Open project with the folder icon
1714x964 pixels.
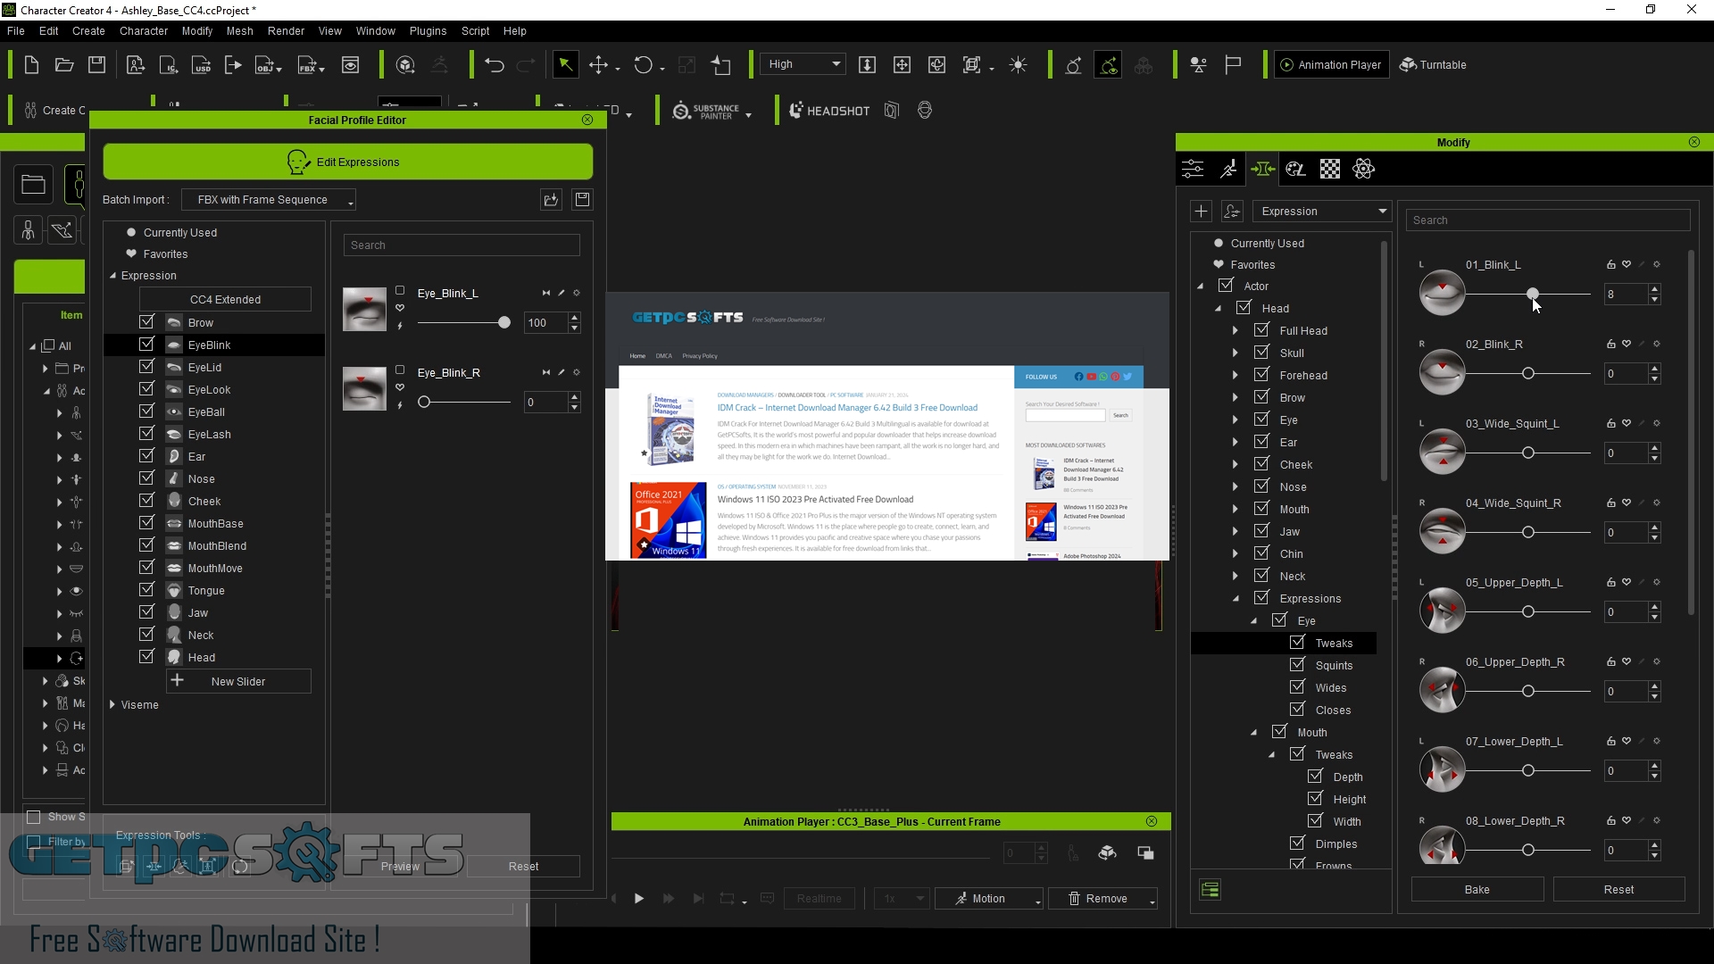[64, 65]
